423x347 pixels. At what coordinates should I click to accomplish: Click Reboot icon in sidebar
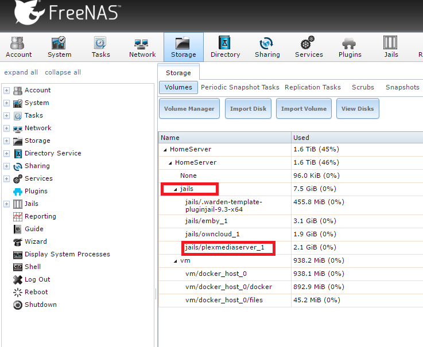[18, 293]
